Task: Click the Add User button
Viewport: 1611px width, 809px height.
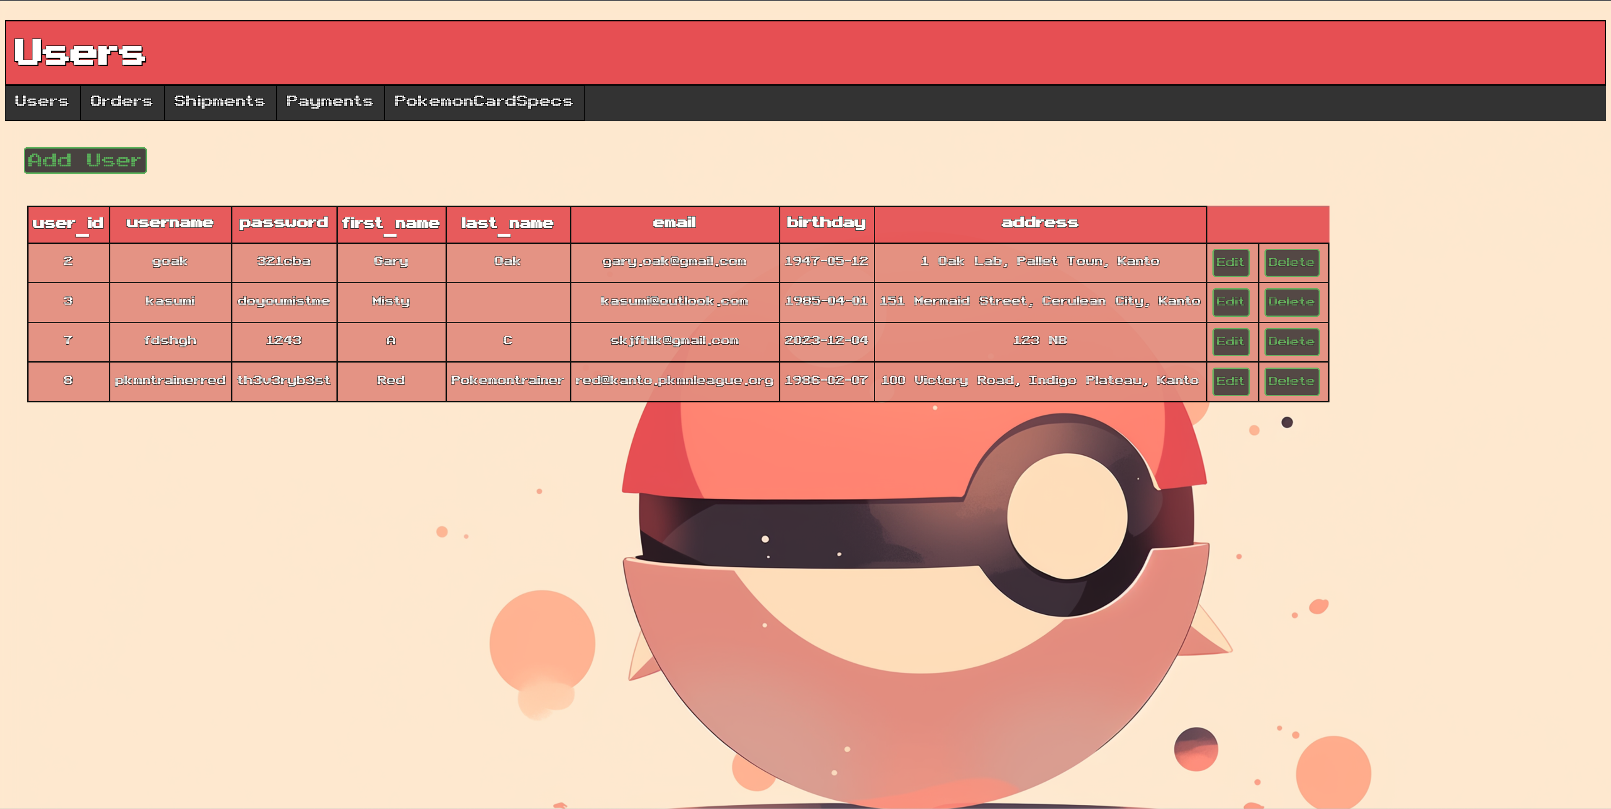Action: coord(85,160)
